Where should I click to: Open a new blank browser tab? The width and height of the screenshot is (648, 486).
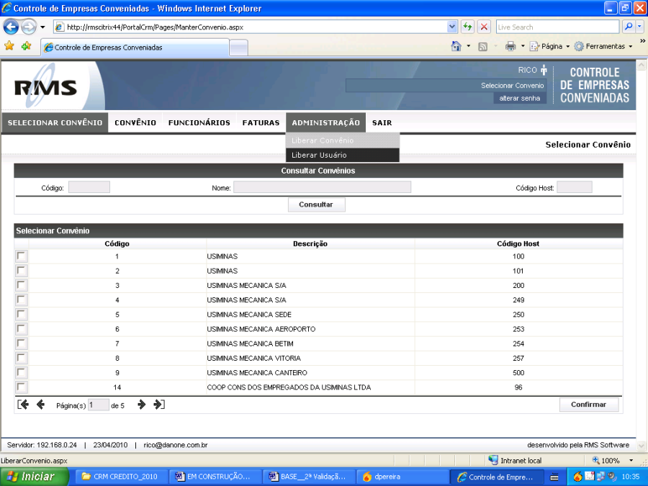238,48
